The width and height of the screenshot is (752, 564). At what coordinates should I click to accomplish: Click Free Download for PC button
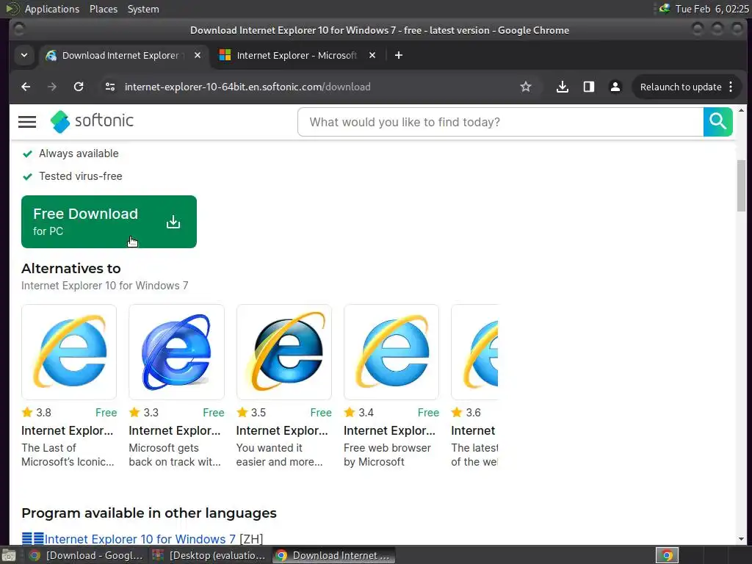click(109, 222)
